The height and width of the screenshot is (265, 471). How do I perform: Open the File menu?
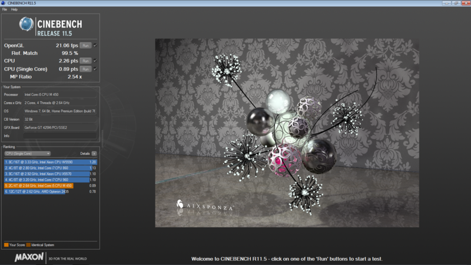[5, 9]
